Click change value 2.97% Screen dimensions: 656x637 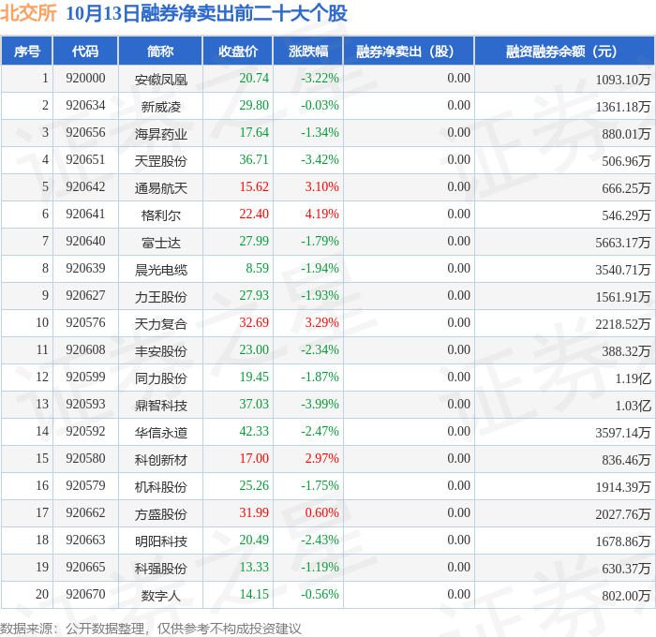pos(321,459)
